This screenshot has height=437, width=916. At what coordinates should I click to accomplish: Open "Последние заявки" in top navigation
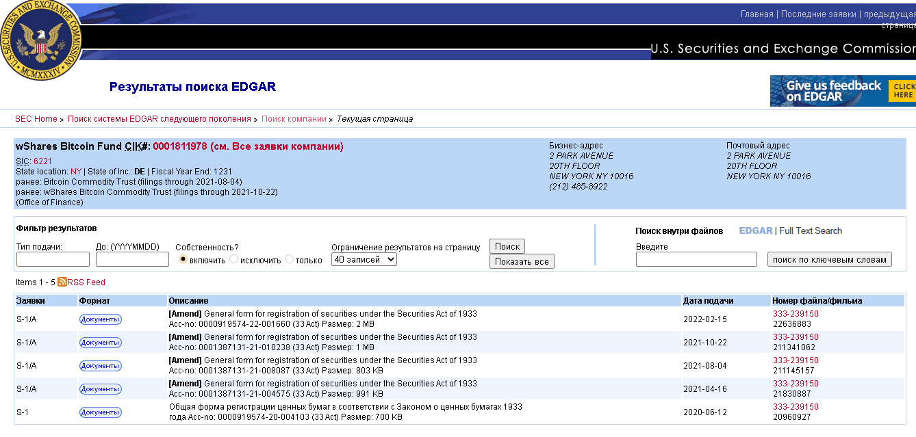point(818,14)
